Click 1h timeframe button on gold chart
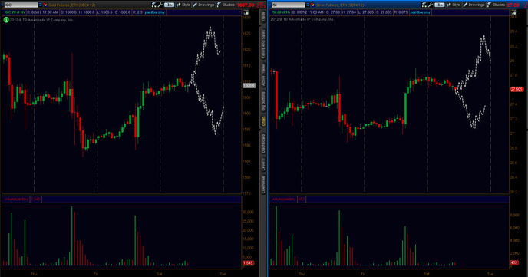The height and width of the screenshot is (277, 528). click(169, 5)
